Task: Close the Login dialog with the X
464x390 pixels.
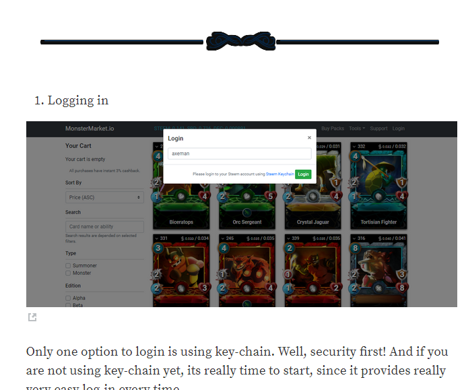Action: [x=309, y=137]
